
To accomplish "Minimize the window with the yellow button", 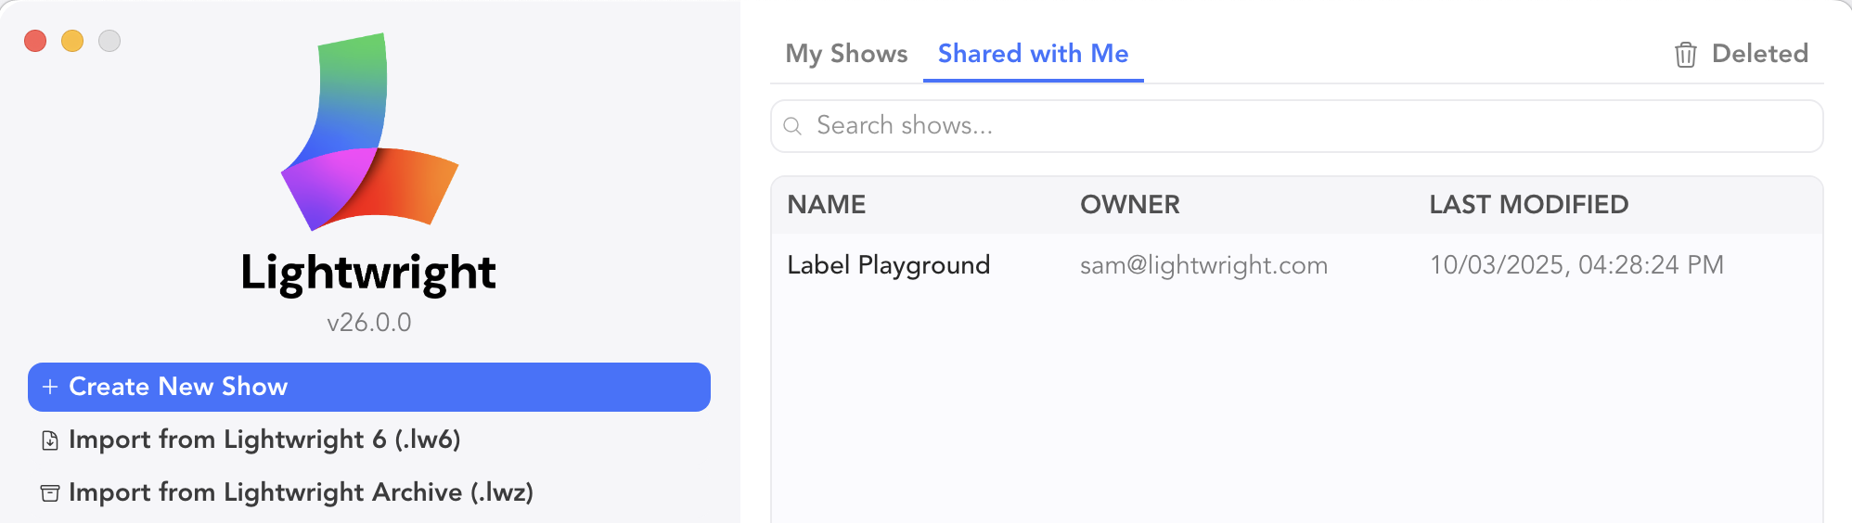I will click(x=72, y=41).
